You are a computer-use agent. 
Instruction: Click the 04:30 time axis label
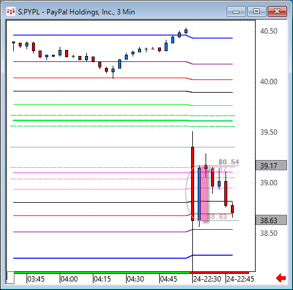[135, 279]
